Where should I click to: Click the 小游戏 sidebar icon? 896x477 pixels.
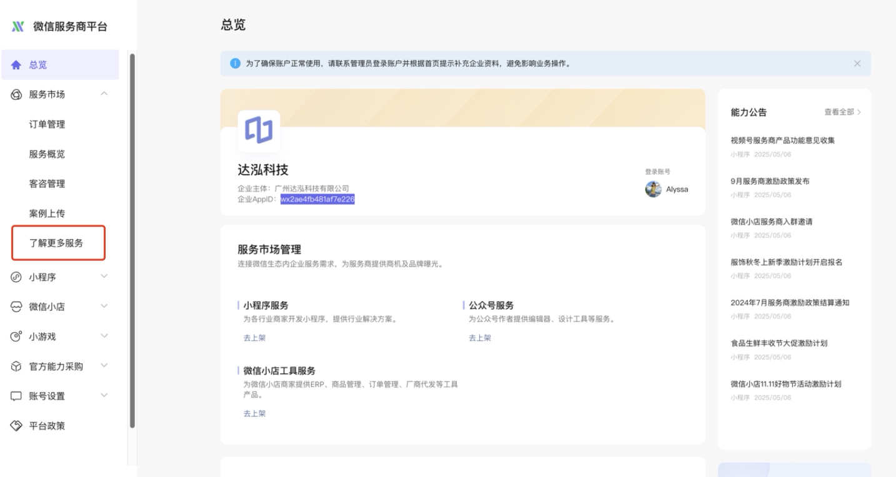pos(17,337)
